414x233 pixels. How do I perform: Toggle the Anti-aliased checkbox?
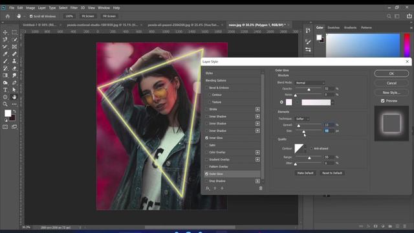pyautogui.click(x=311, y=148)
